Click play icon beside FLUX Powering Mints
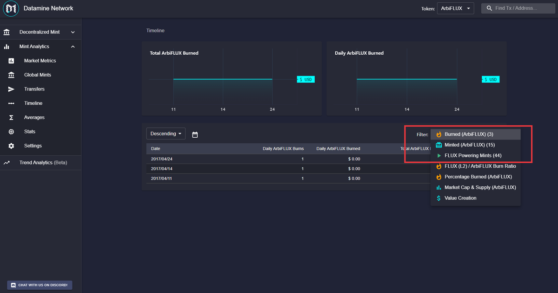This screenshot has height=293, width=558. tap(438, 156)
